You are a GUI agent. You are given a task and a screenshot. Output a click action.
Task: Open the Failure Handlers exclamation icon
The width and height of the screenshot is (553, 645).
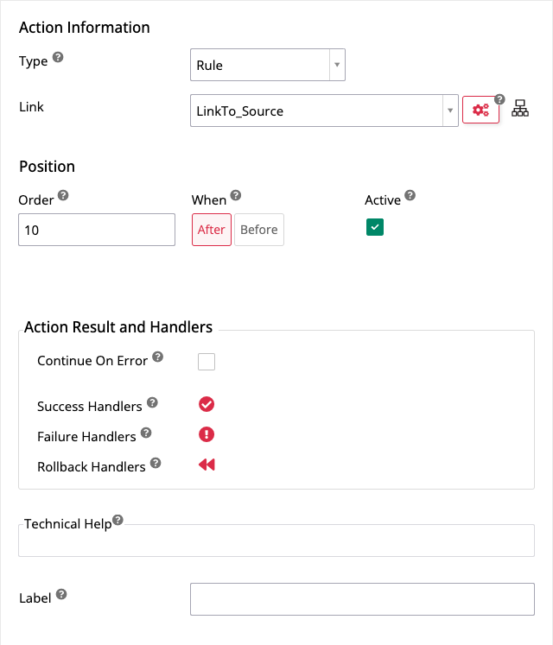207,434
